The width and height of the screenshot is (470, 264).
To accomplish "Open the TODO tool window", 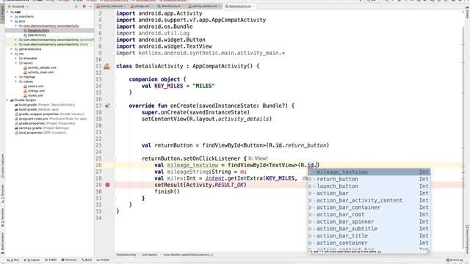I will (x=51, y=260).
